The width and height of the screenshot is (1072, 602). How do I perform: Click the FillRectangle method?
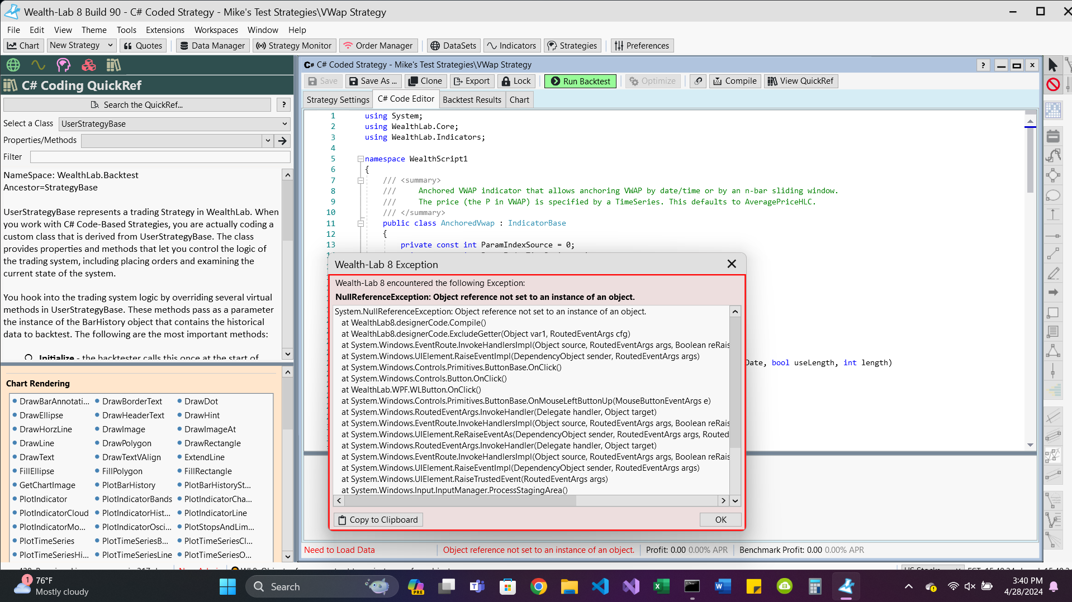point(208,471)
